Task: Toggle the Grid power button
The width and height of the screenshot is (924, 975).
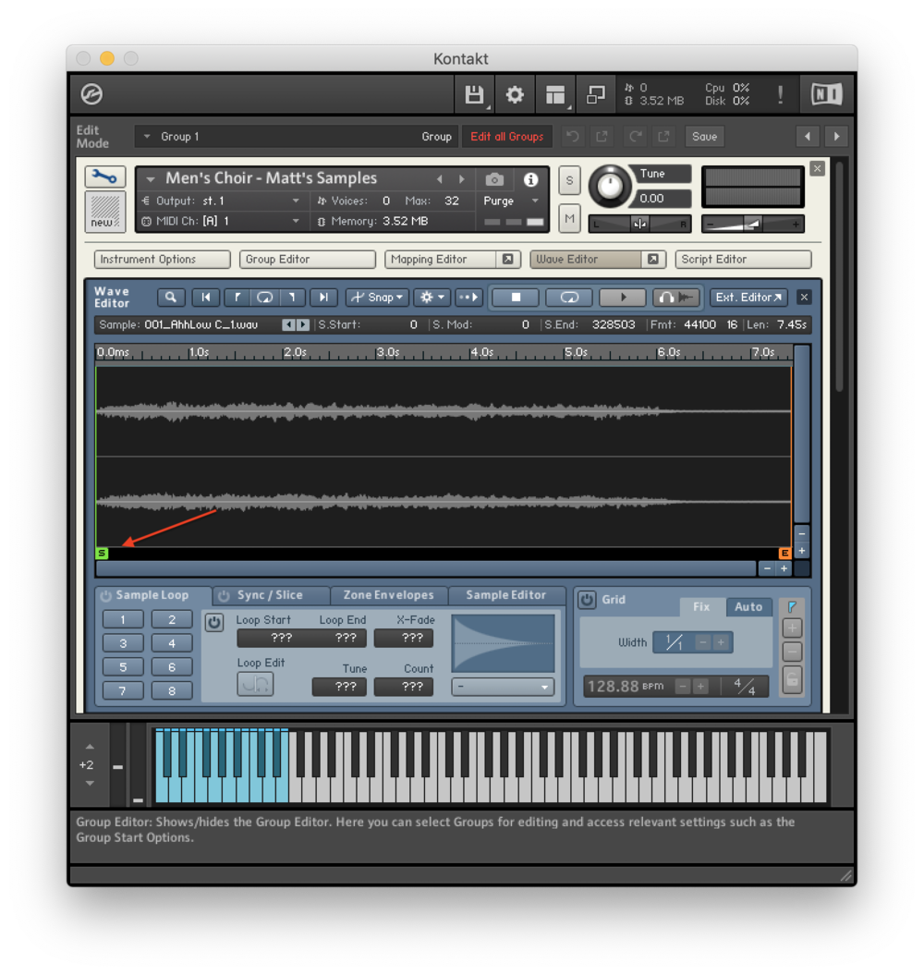Action: pyautogui.click(x=587, y=600)
